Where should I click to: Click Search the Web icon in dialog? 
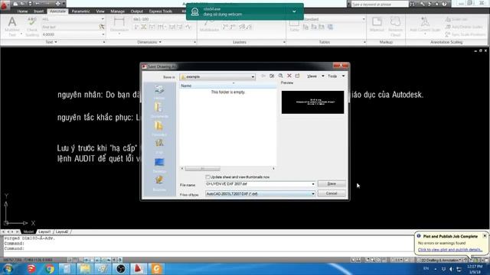click(x=281, y=76)
